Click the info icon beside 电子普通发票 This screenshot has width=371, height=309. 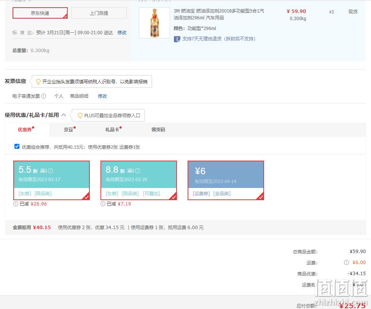43,96
